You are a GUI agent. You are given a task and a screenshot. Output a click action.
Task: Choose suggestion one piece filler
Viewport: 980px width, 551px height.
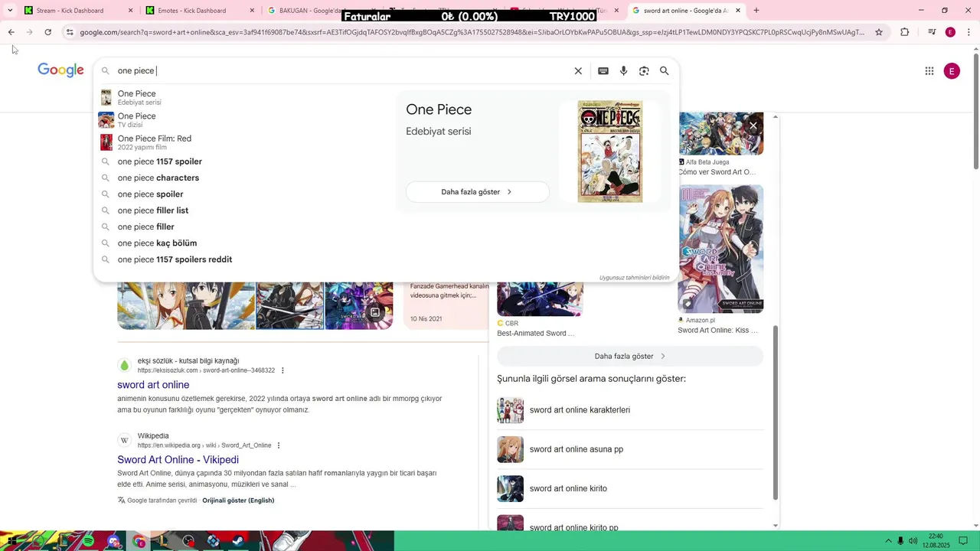[244, 227]
